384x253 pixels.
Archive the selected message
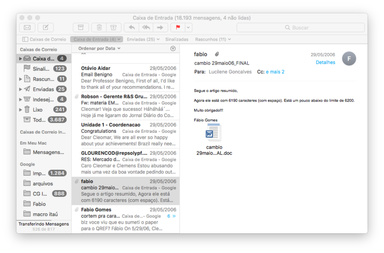click(x=81, y=27)
